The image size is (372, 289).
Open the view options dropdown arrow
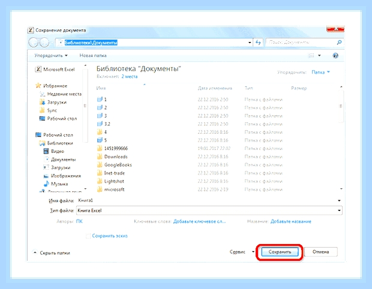(319, 56)
